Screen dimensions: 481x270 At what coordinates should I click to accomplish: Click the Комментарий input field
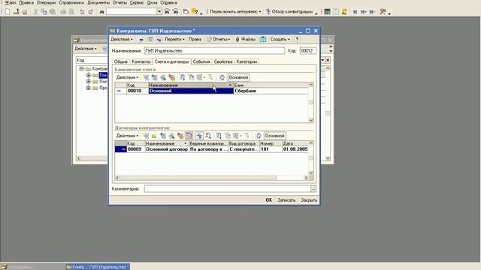[227, 189]
